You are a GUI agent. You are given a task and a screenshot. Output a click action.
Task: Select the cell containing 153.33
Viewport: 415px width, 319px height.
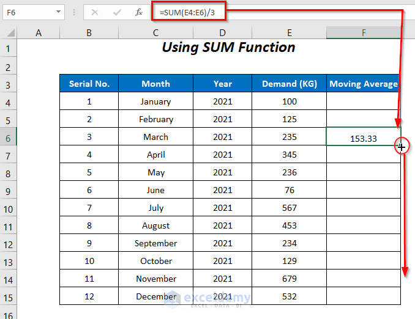pyautogui.click(x=364, y=137)
